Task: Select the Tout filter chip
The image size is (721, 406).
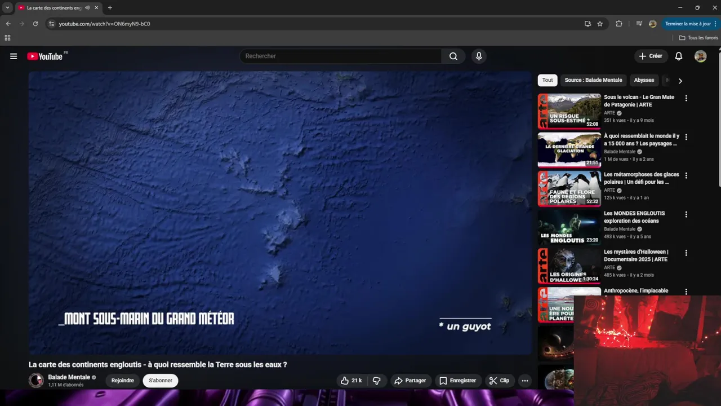Action: 548,80
